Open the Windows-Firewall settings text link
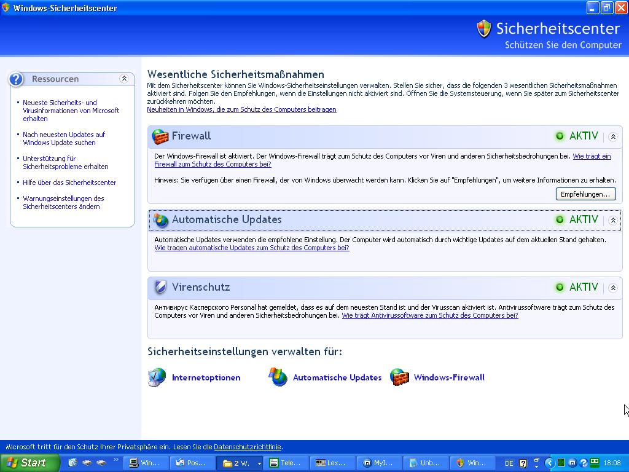The height and width of the screenshot is (472, 629). 449,378
